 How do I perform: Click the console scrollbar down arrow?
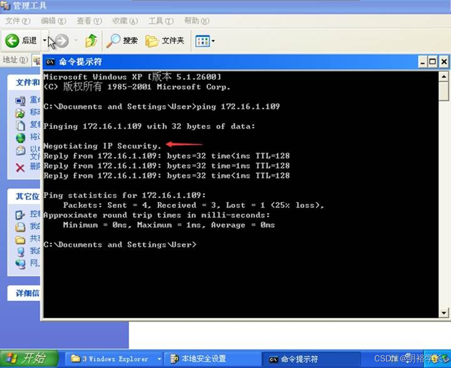click(x=444, y=313)
